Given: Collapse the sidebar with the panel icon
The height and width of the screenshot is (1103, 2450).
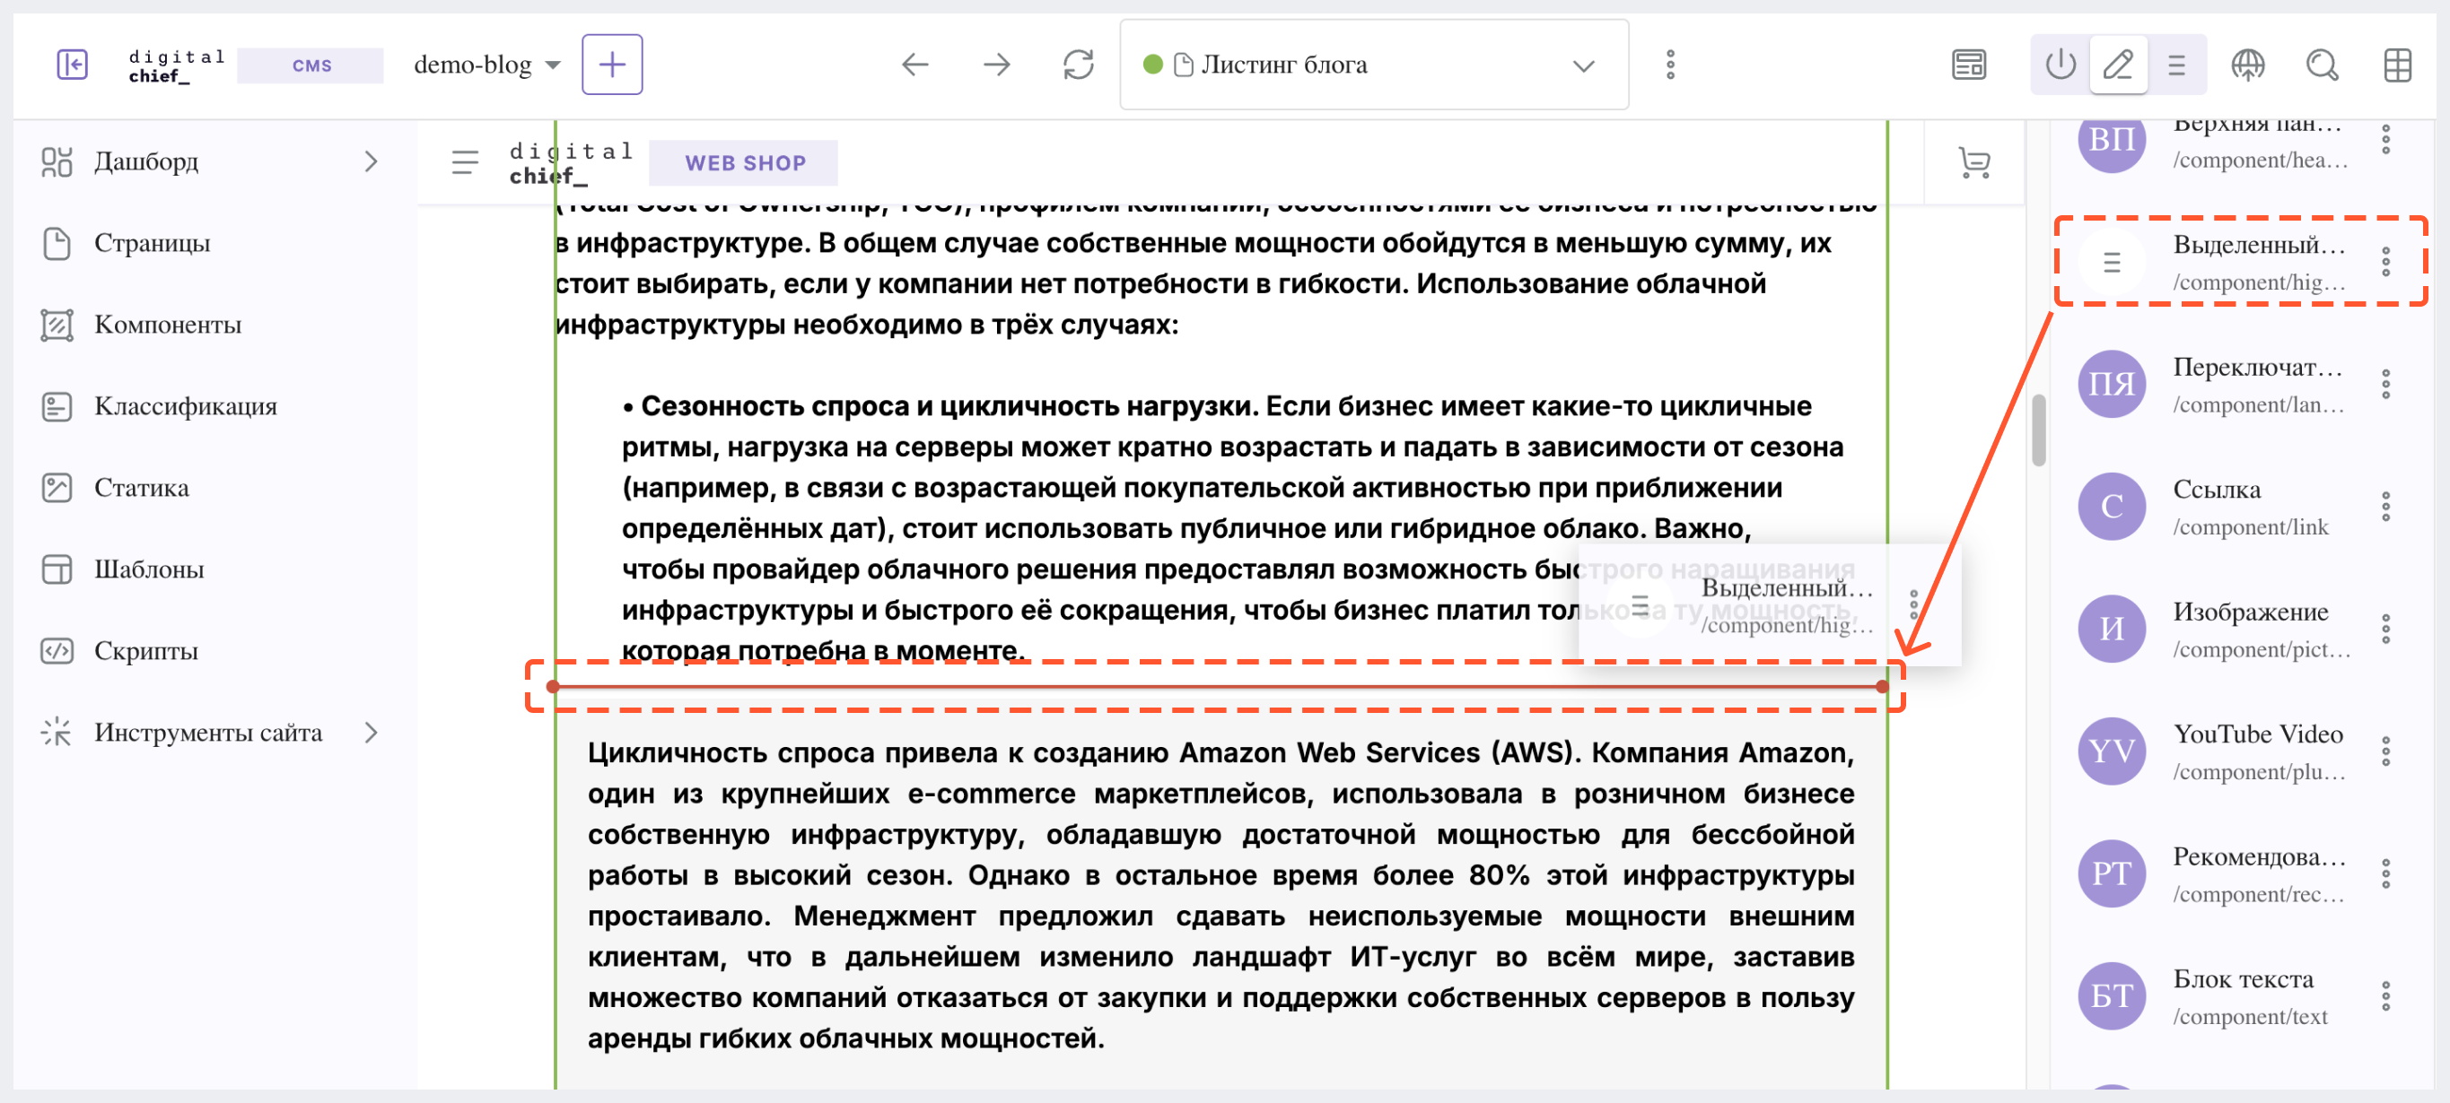Looking at the screenshot, I should (73, 65).
